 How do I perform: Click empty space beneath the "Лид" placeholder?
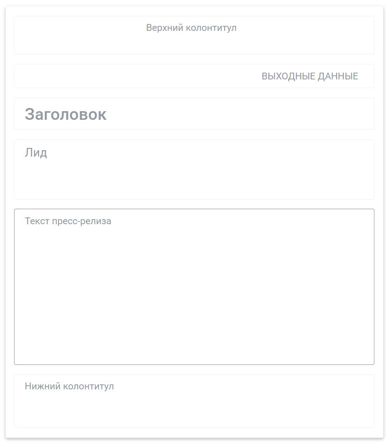pyautogui.click(x=136, y=182)
